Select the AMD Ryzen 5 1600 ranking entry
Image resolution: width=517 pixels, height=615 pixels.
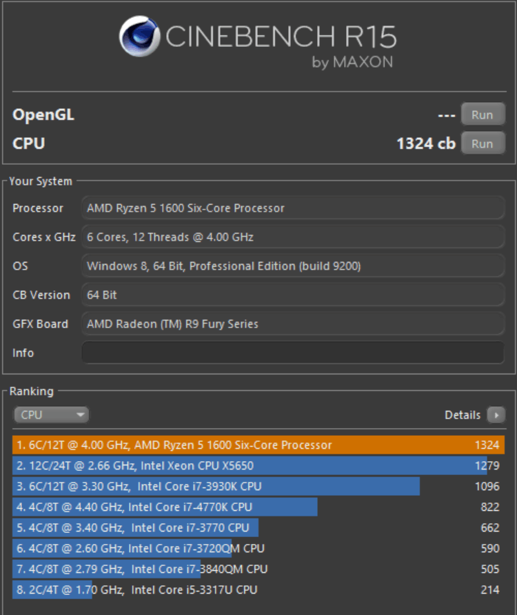click(258, 445)
